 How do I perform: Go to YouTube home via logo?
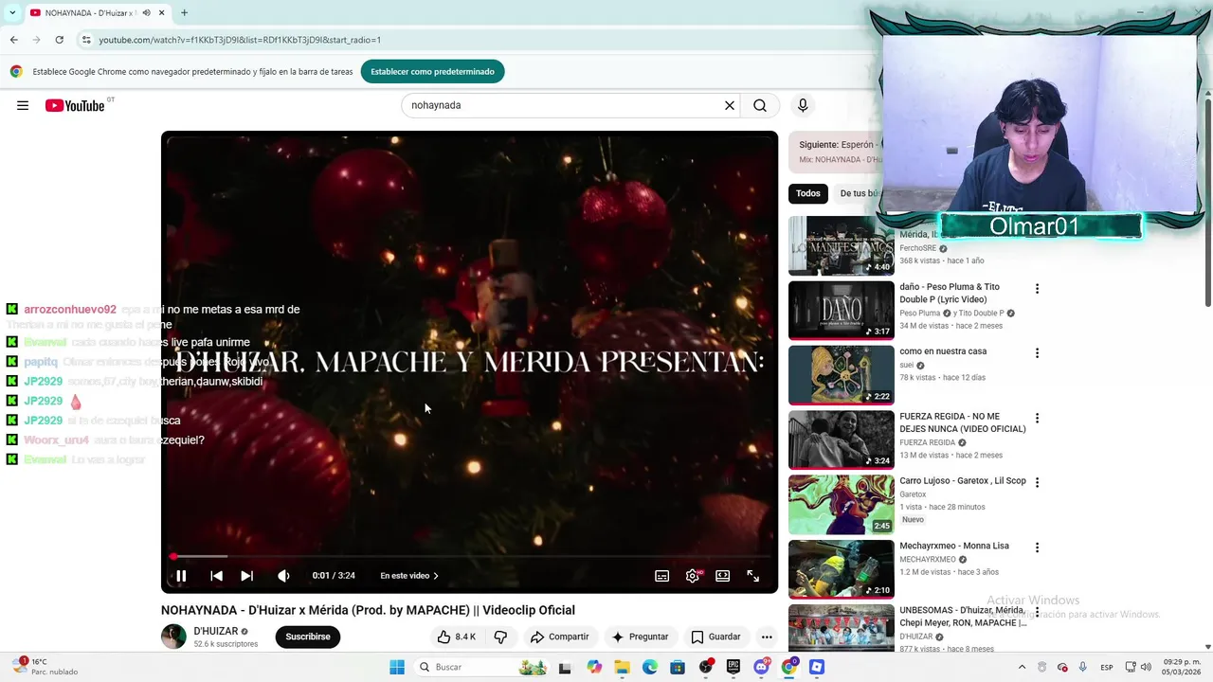click(75, 105)
